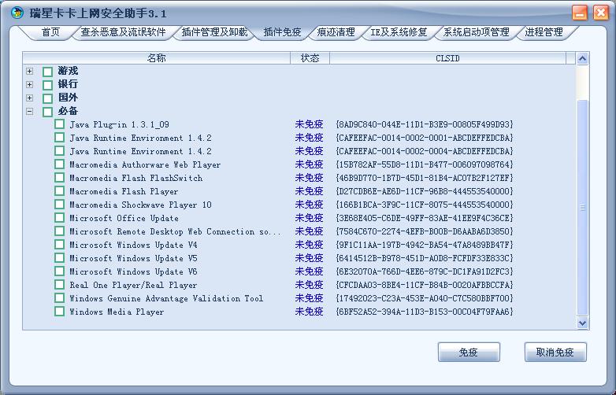Image resolution: width=616 pixels, height=395 pixels.
Task: Select the 银行 category label
Action: coord(68,84)
